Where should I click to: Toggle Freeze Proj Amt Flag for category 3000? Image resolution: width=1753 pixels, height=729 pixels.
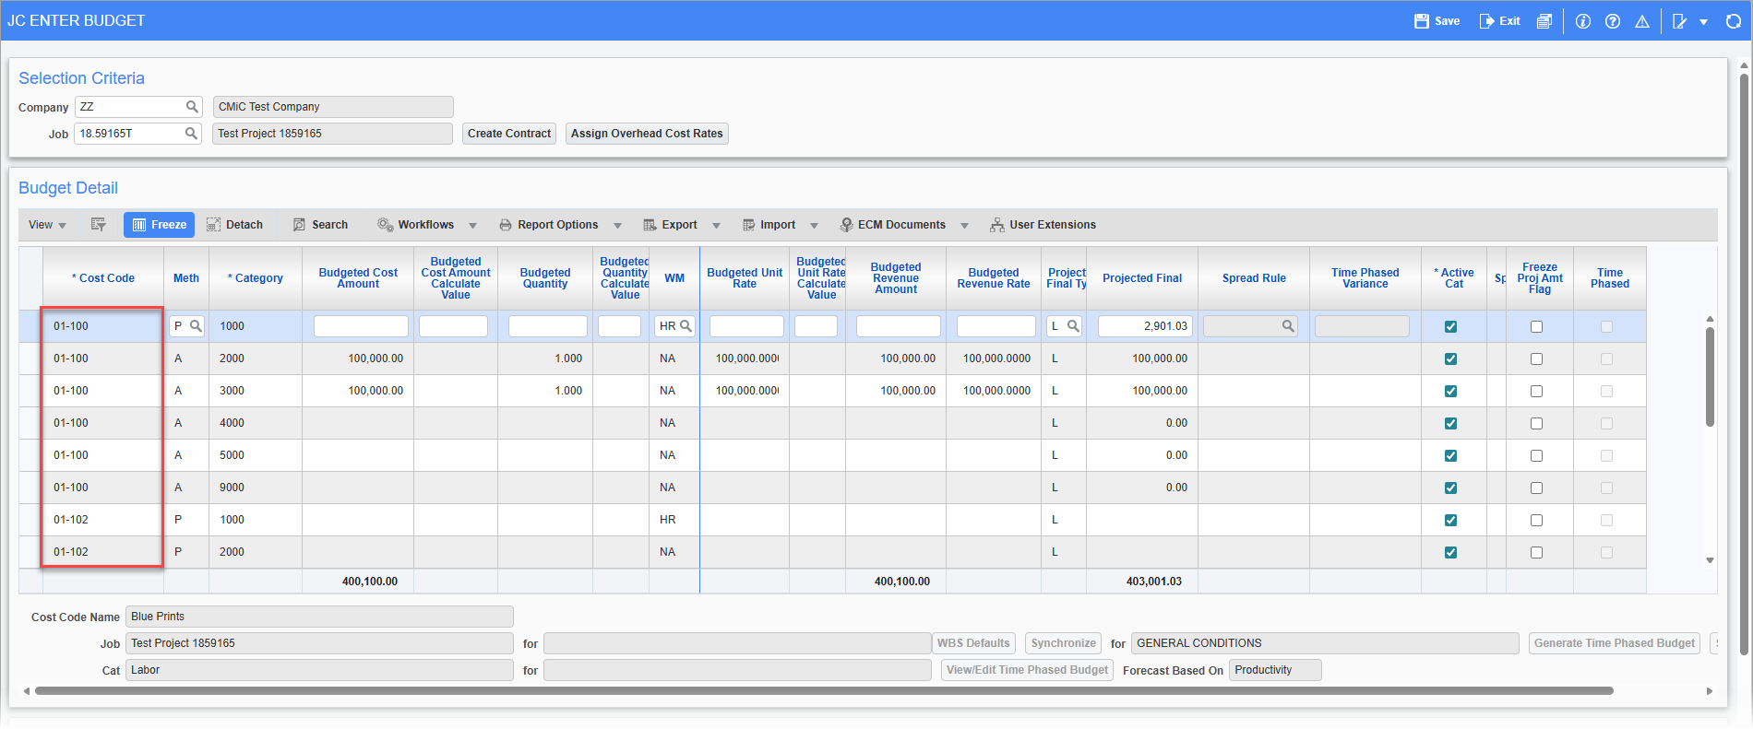(1536, 391)
